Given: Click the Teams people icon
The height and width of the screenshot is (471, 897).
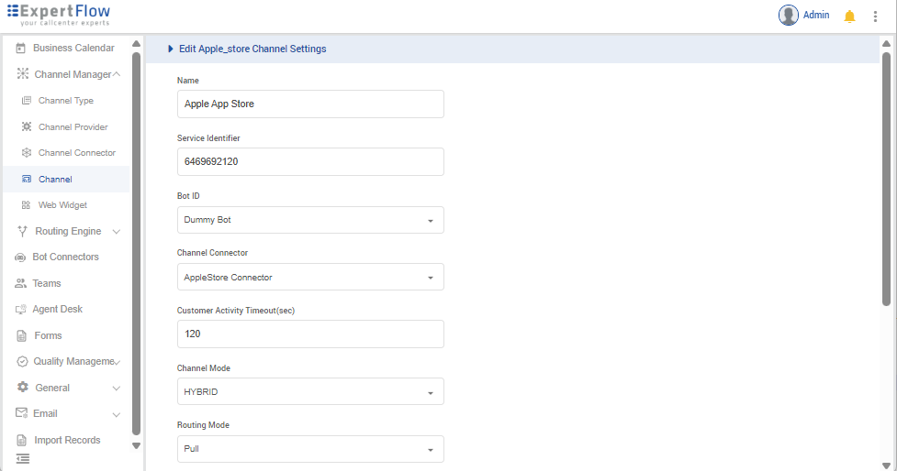Looking at the screenshot, I should pos(20,283).
